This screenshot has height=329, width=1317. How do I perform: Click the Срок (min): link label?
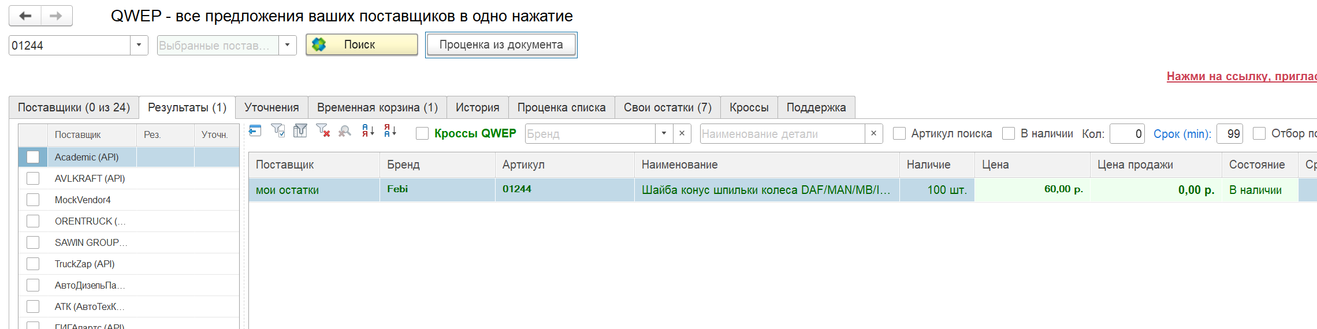pos(1182,133)
